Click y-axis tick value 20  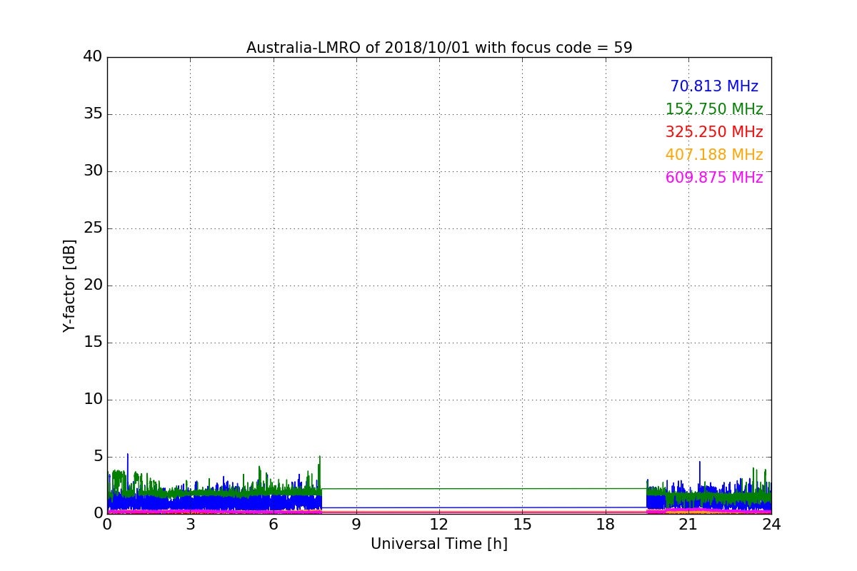point(93,285)
